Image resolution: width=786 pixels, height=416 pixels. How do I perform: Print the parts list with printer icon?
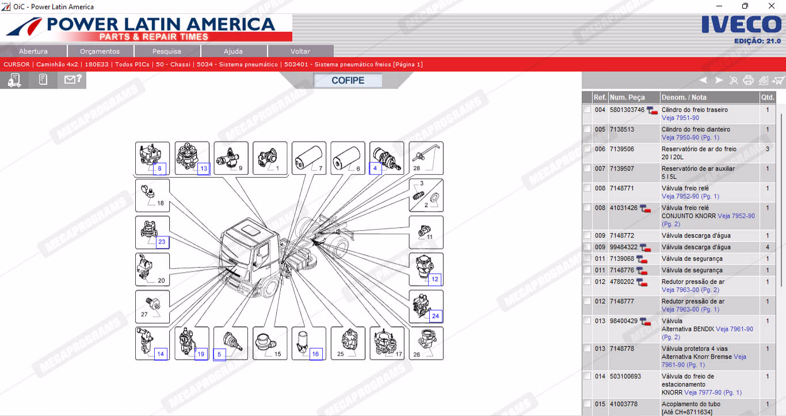coord(748,81)
